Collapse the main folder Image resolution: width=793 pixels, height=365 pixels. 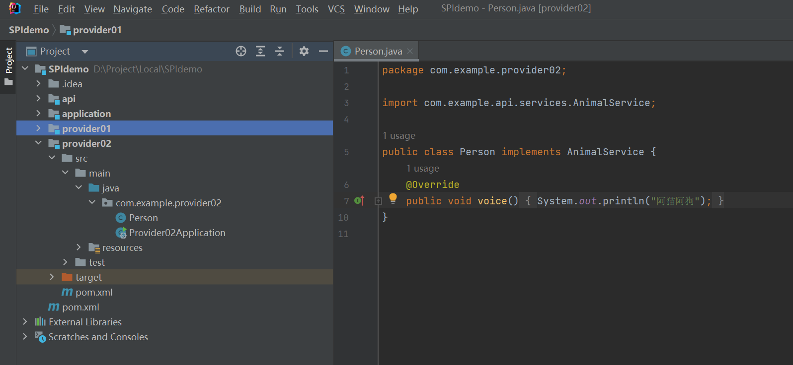(66, 173)
